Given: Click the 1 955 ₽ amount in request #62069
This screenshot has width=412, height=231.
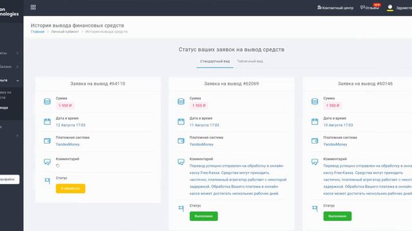Looking at the screenshot, I should point(199,105).
